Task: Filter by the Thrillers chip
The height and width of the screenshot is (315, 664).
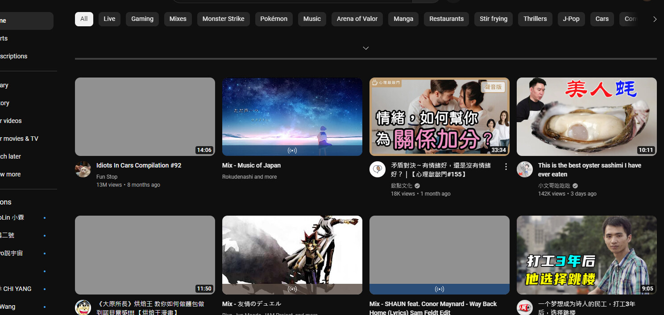Action: [x=535, y=19]
